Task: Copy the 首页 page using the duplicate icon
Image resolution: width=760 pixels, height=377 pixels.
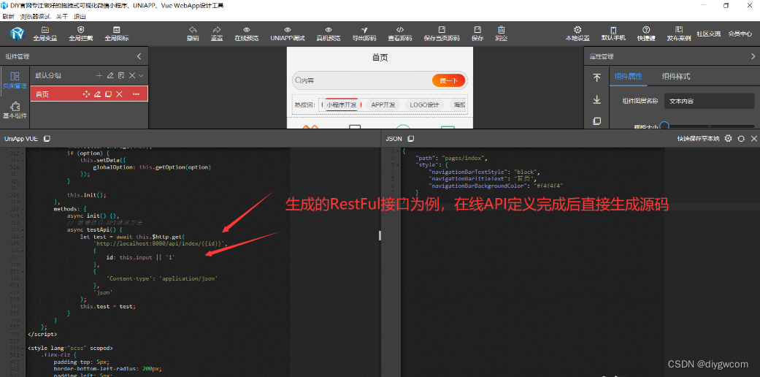Action: tap(109, 94)
